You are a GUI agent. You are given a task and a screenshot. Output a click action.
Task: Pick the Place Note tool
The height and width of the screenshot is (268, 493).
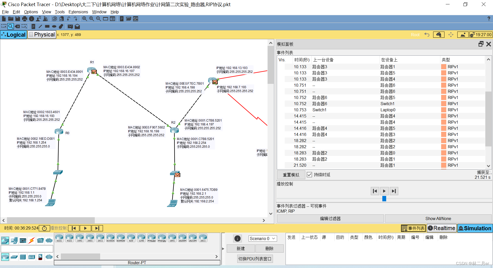(x=33, y=26)
